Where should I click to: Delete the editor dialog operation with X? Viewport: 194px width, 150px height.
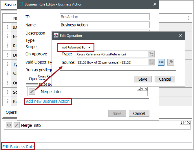coord(146,89)
